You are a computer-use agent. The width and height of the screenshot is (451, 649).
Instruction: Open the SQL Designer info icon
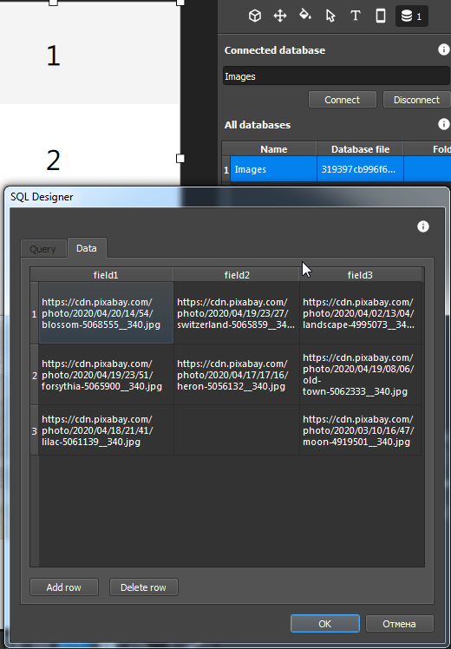(x=423, y=226)
